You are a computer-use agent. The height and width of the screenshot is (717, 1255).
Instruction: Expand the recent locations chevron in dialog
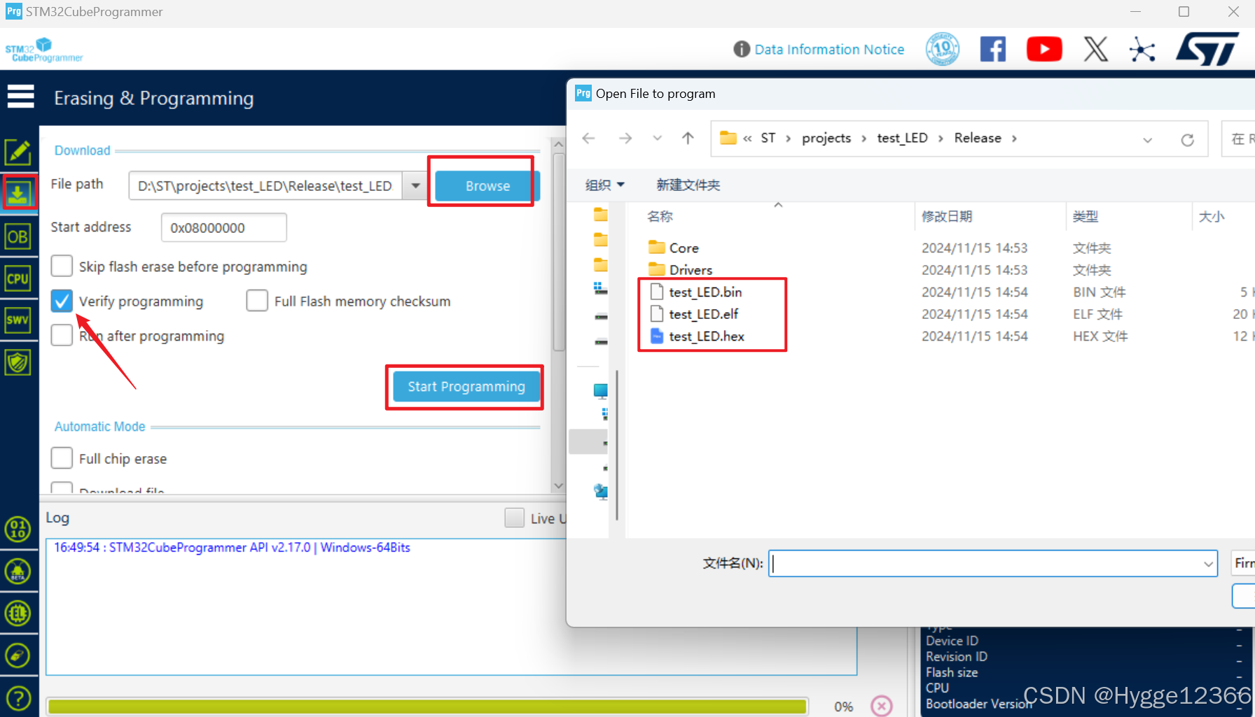click(657, 139)
